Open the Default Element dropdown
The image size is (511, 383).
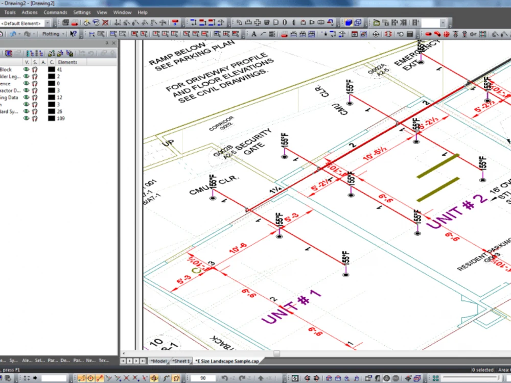48,22
